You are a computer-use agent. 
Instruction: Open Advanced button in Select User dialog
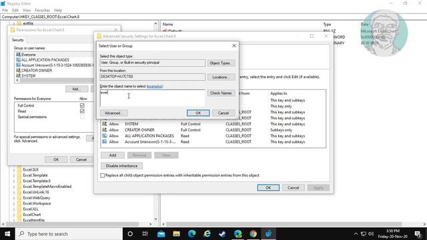[113, 113]
